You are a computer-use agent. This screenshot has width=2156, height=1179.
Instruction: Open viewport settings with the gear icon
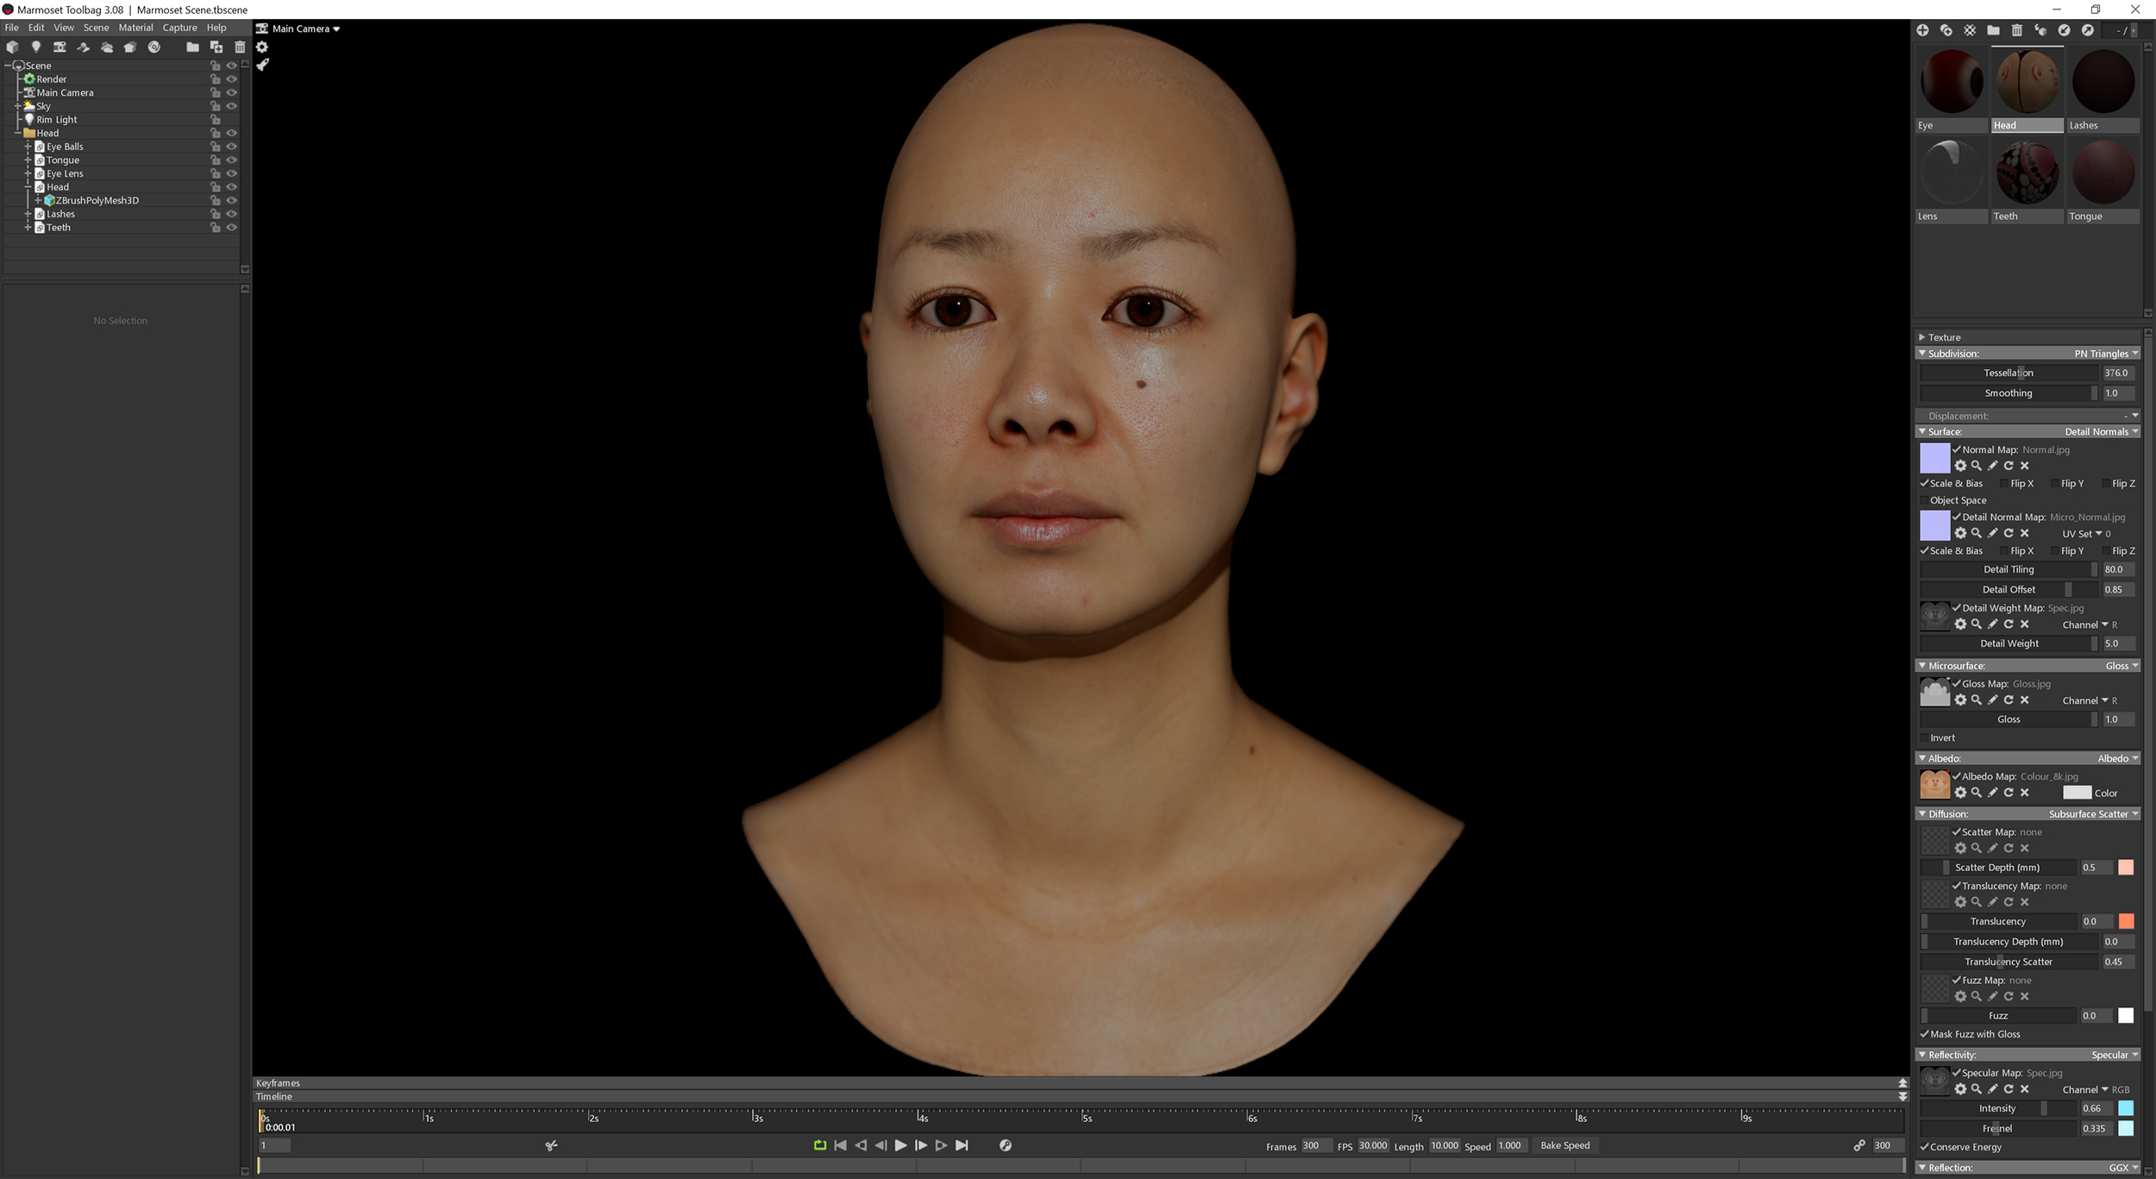tap(262, 47)
